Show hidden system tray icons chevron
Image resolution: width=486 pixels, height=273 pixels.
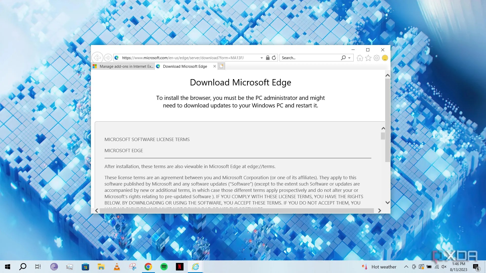click(406, 267)
